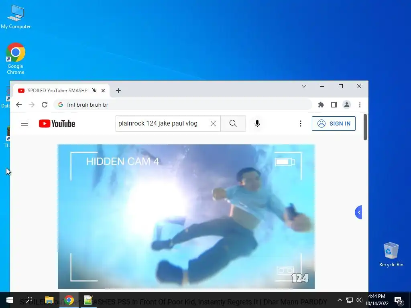Open YouTube settings three-dot menu
Screen dimensions: 411x308
300,124
